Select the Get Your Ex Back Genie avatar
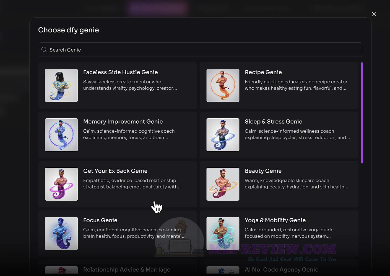Viewport: 390px width, 276px height. [x=61, y=184]
